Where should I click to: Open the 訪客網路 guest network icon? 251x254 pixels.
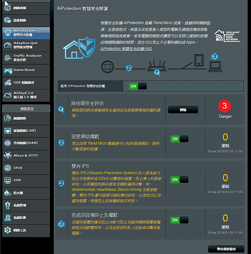(7, 20)
